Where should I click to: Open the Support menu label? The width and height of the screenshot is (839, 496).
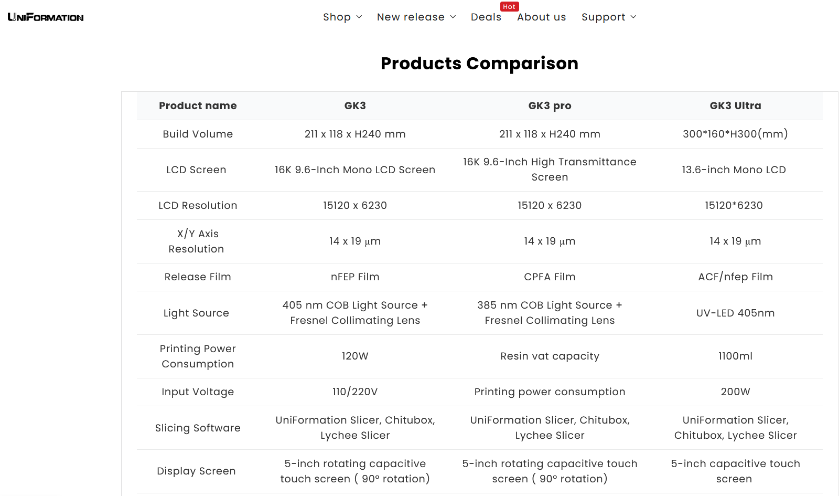tap(603, 17)
